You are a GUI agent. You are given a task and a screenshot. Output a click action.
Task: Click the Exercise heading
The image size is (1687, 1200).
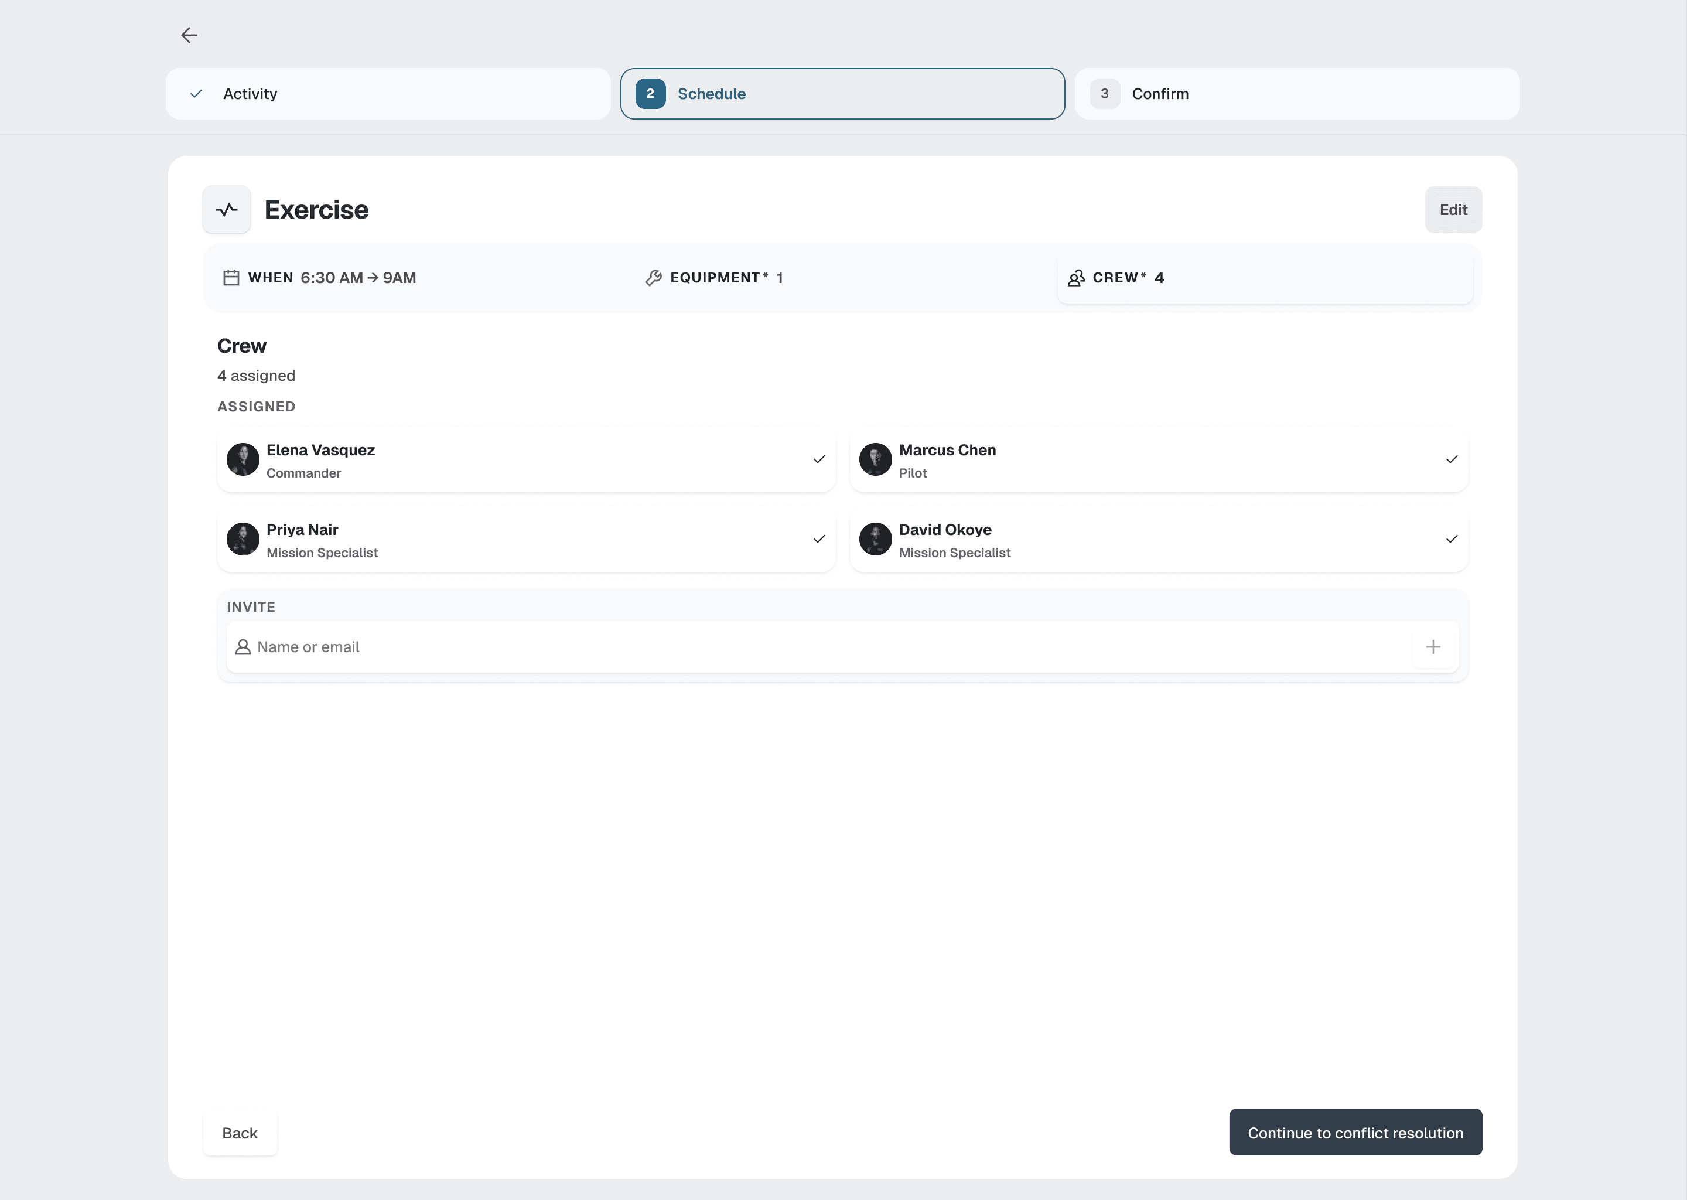[316, 210]
